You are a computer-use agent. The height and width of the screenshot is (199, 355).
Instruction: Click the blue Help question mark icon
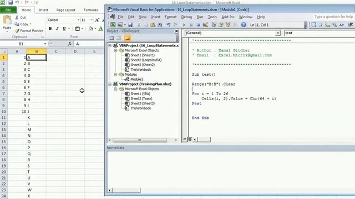point(244,25)
